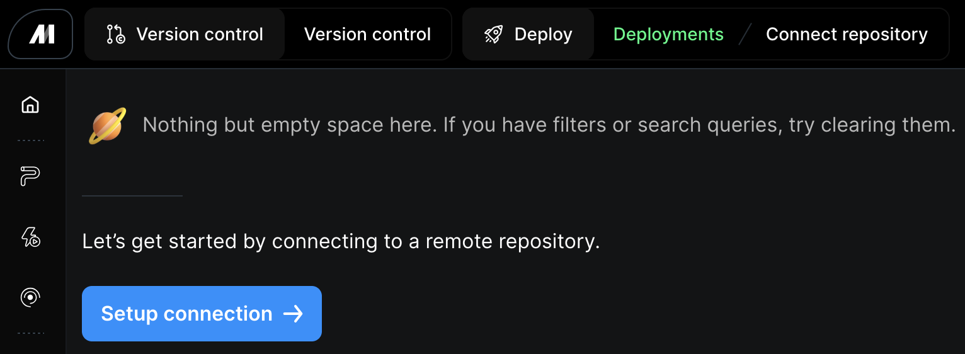965x354 pixels.
Task: Click the Saturn planet icon
Action: (x=107, y=125)
